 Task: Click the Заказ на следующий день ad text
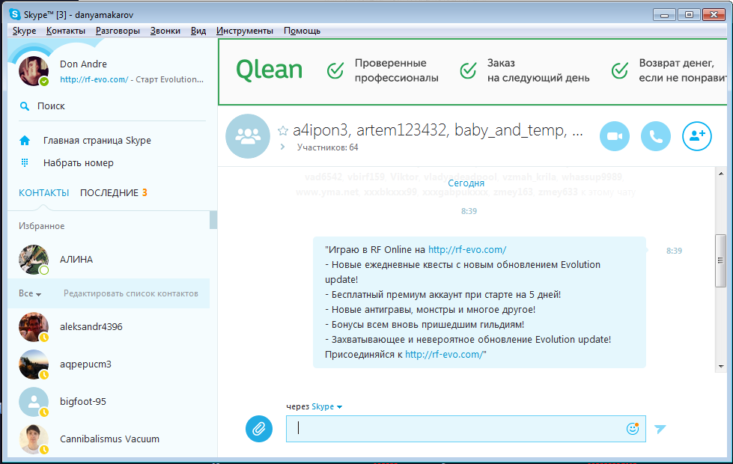click(x=538, y=70)
